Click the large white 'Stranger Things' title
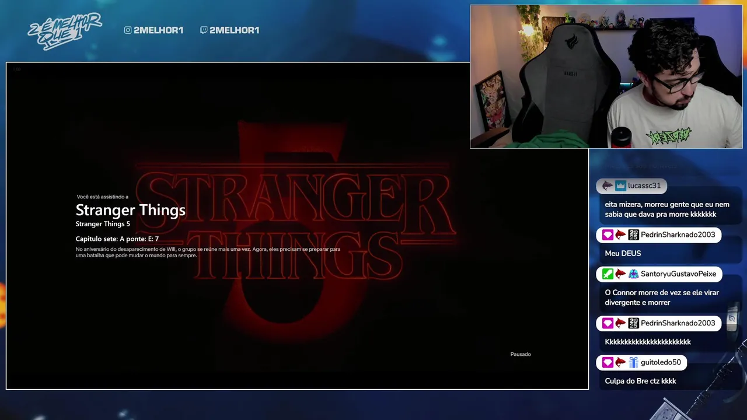This screenshot has height=420, width=747. click(x=131, y=210)
